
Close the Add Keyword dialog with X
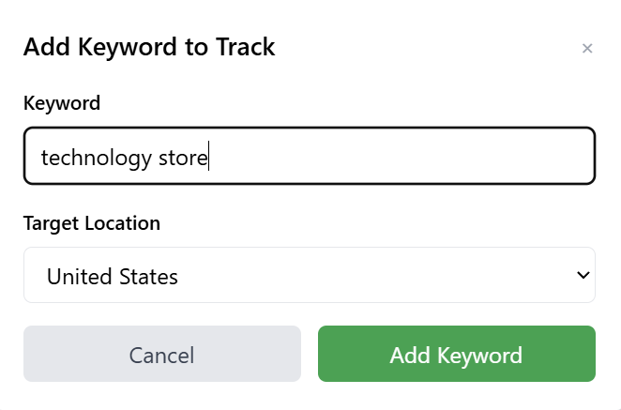[587, 49]
